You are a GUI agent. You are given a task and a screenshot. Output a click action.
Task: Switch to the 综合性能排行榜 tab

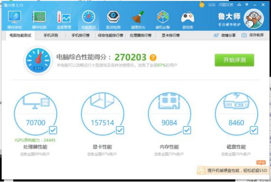111,35
